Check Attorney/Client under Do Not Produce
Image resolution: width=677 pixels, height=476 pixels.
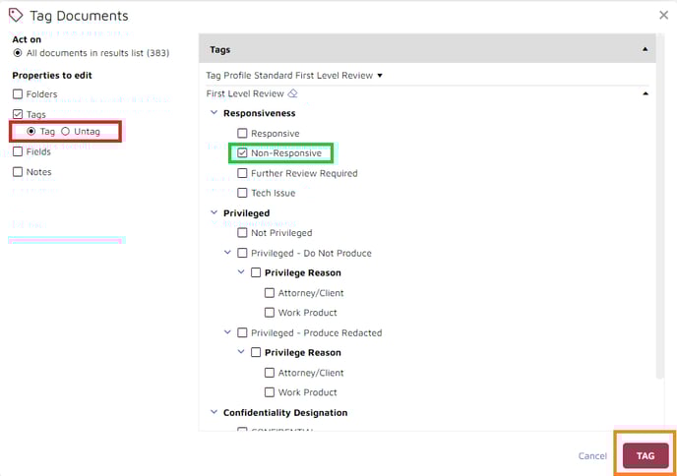[x=270, y=293]
